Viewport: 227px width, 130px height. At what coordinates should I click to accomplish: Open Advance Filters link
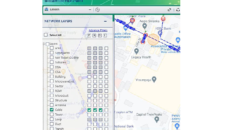[x=98, y=30]
